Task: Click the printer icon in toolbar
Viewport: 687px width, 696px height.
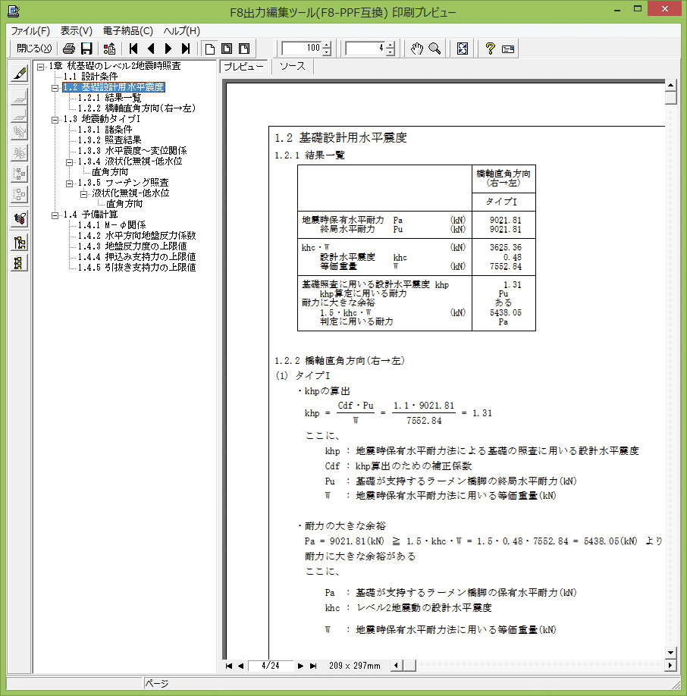Action: pyautogui.click(x=69, y=49)
